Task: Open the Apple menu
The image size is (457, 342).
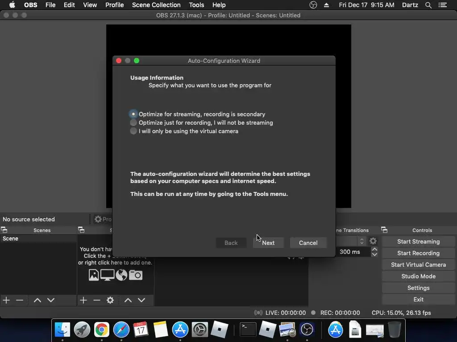Action: pyautogui.click(x=12, y=5)
